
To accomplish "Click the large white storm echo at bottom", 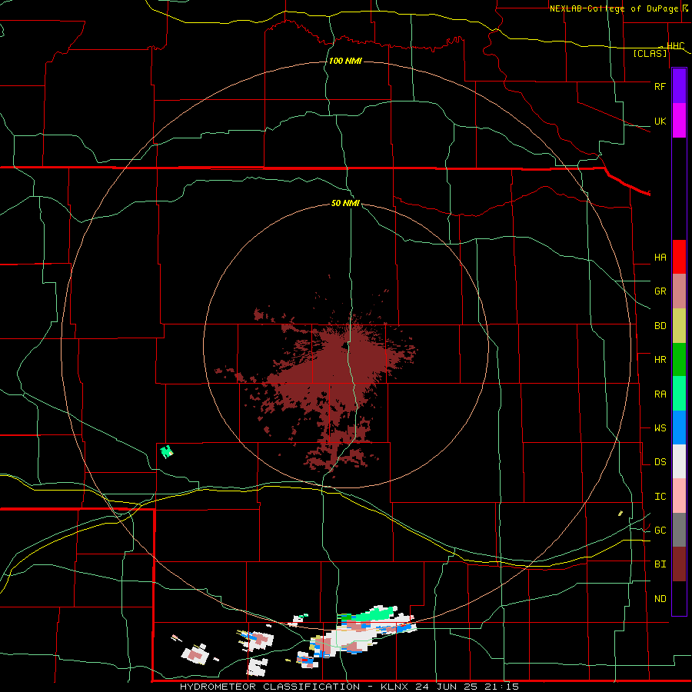I will pos(358,634).
